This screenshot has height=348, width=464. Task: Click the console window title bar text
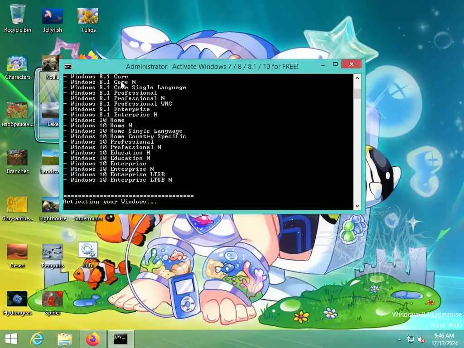click(212, 66)
